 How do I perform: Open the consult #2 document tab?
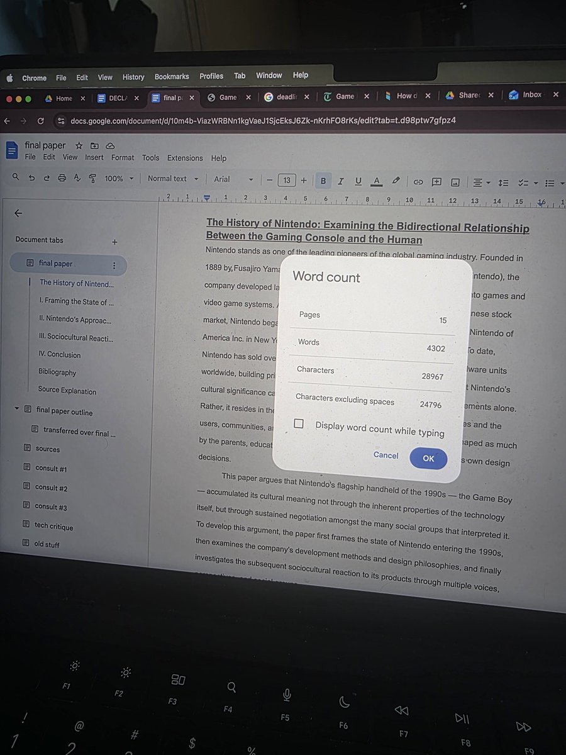[51, 488]
